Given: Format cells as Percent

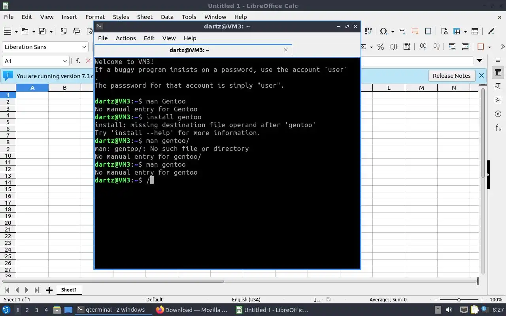Looking at the screenshot, I should click(x=381, y=47).
